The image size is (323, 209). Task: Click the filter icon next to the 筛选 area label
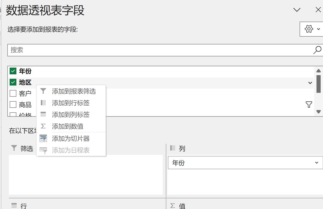14,148
